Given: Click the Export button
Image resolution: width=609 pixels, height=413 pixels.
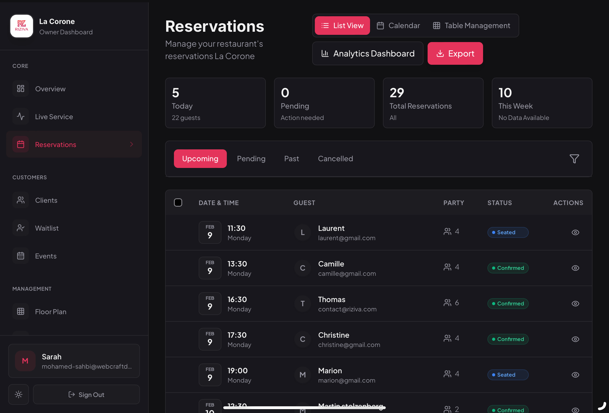Looking at the screenshot, I should pyautogui.click(x=455, y=53).
